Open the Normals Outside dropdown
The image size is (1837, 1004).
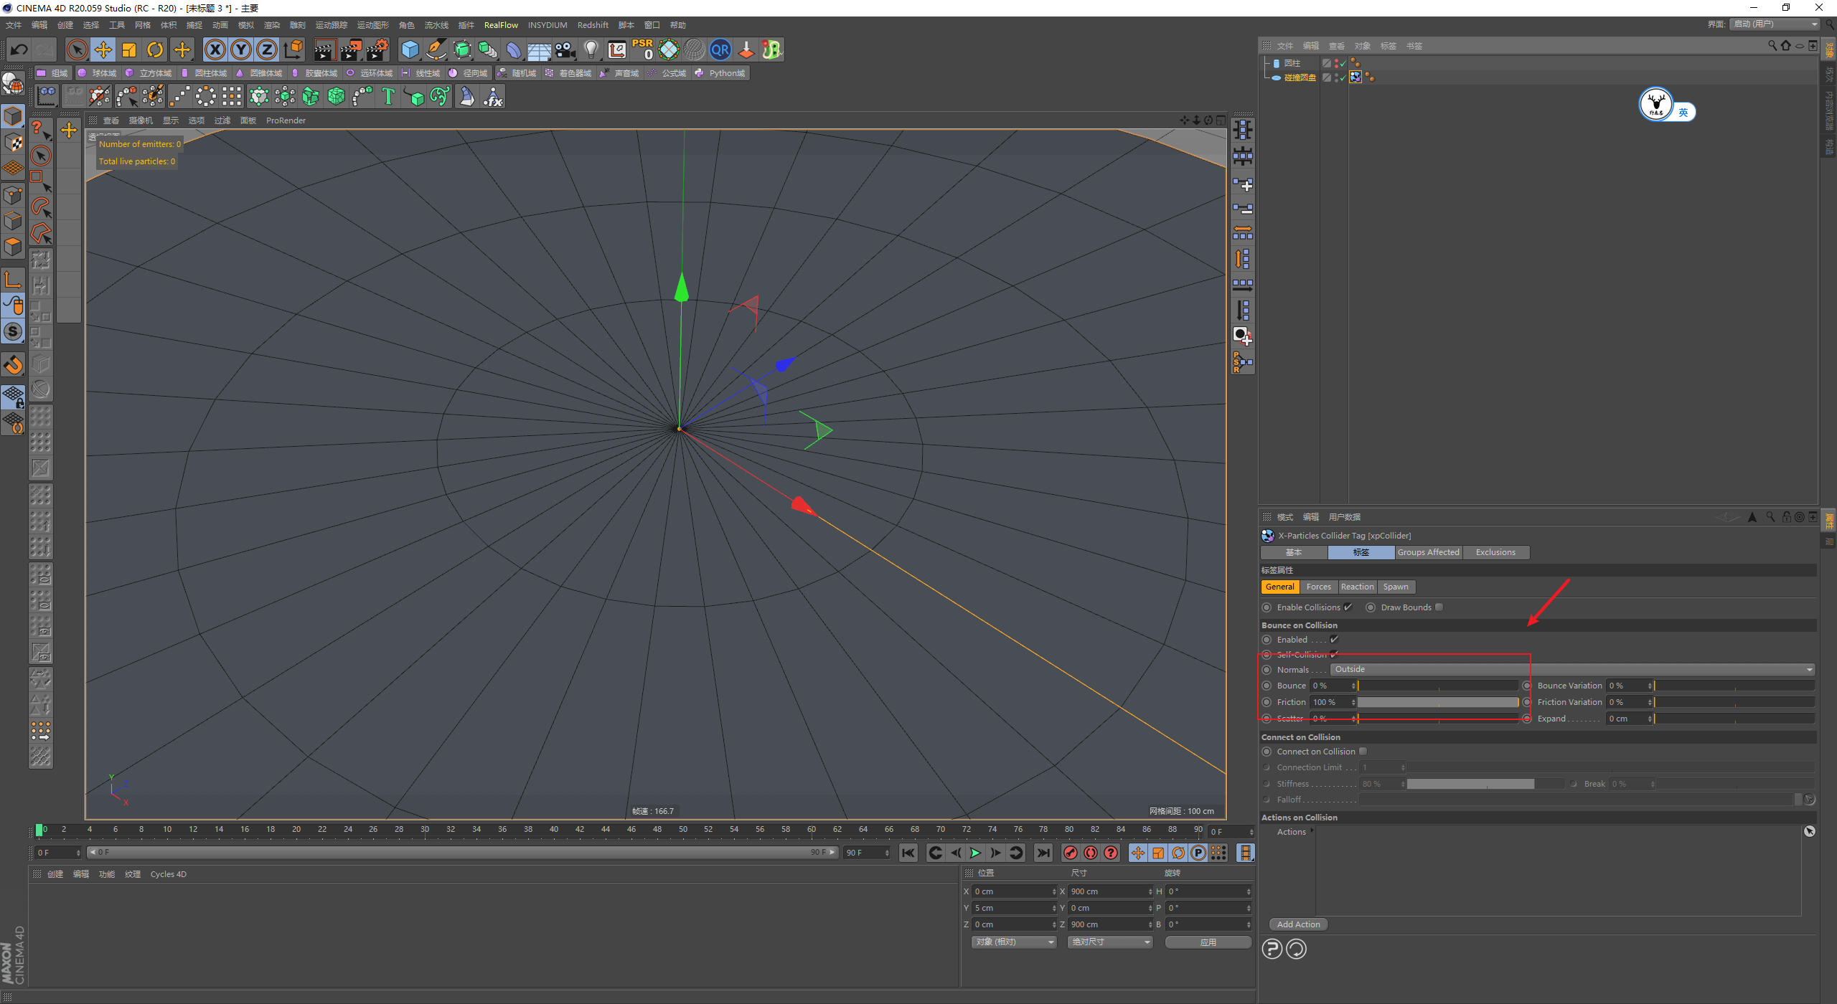pos(1572,670)
